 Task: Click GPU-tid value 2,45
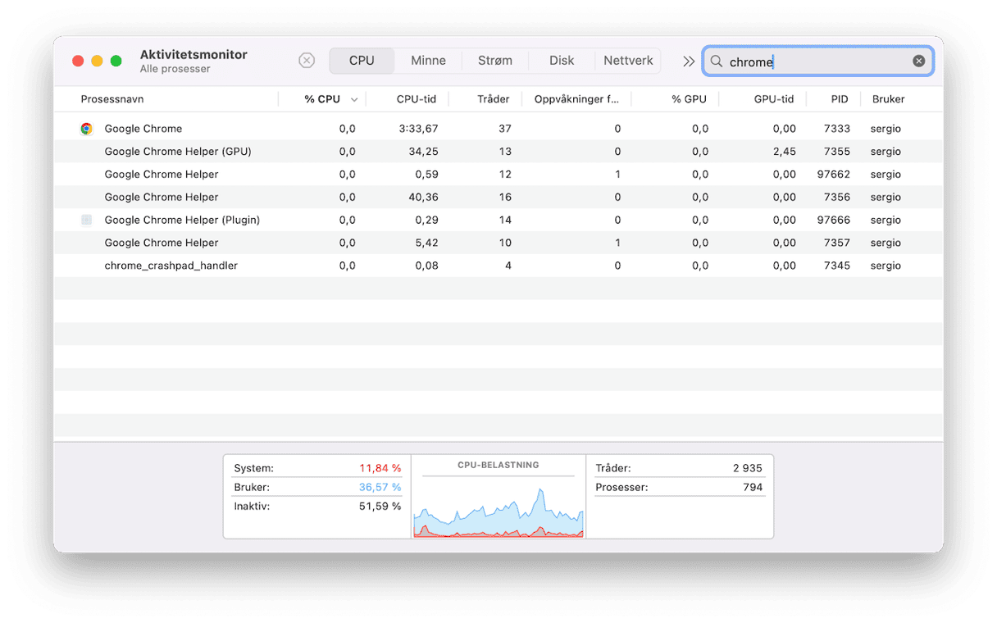pos(784,152)
